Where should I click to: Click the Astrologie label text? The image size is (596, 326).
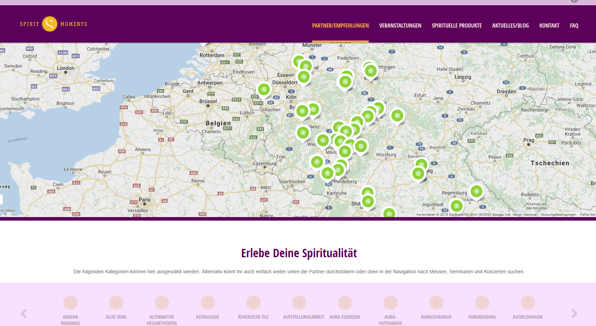pos(208,317)
